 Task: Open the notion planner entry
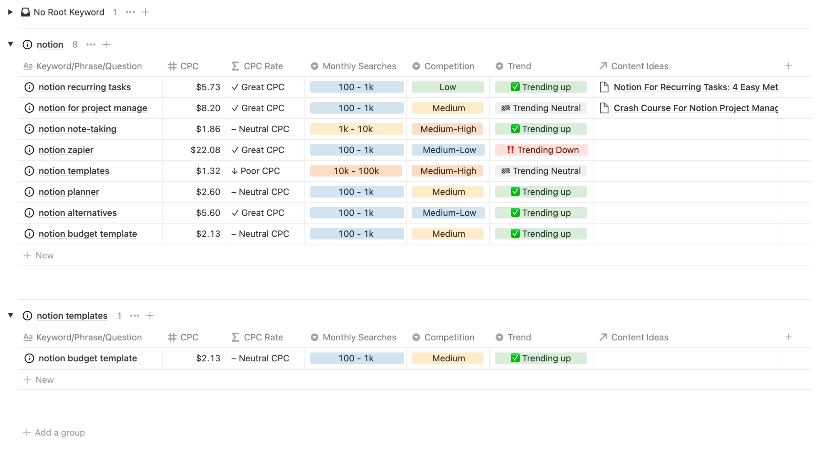point(69,192)
